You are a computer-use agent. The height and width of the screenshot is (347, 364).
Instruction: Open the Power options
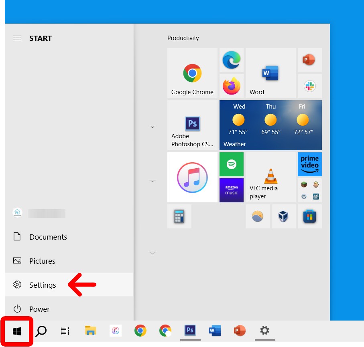click(69, 309)
